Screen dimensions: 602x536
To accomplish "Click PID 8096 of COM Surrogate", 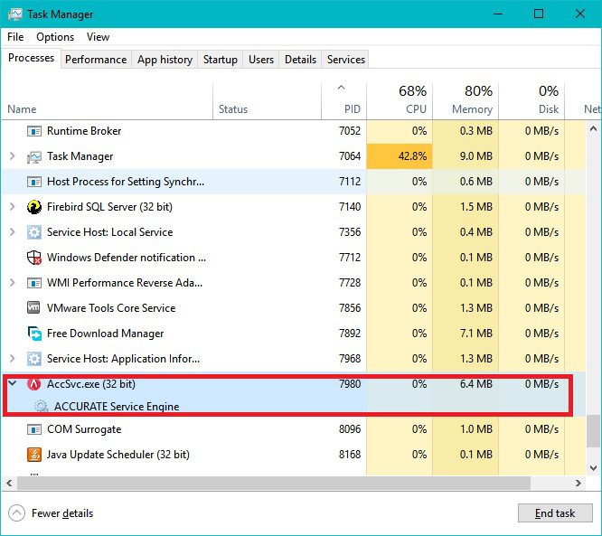I will (350, 429).
